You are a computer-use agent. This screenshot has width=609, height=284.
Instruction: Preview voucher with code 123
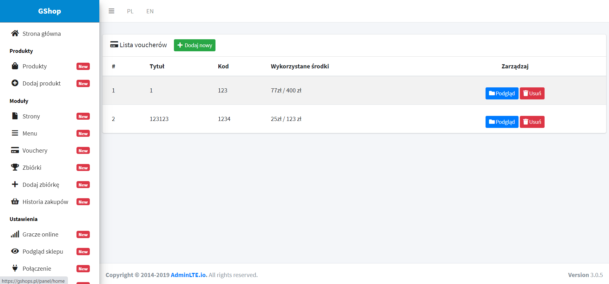pos(501,93)
